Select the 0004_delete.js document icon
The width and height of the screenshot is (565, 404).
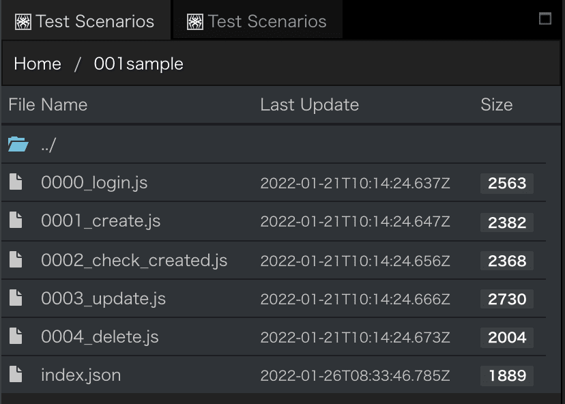[16, 336]
